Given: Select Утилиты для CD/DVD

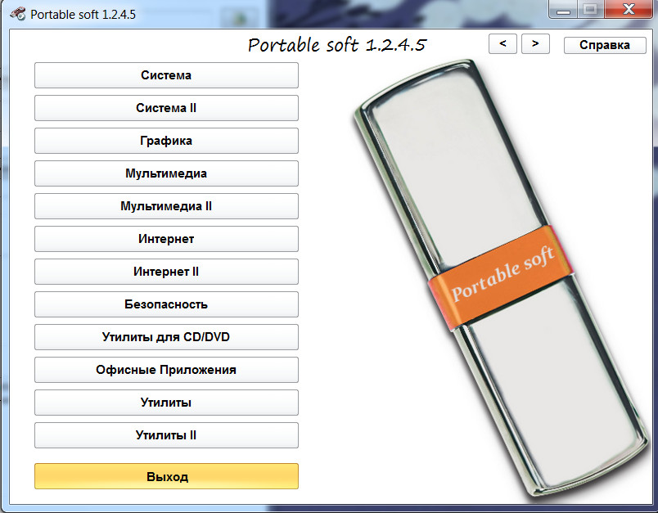Looking at the screenshot, I should 166,337.
